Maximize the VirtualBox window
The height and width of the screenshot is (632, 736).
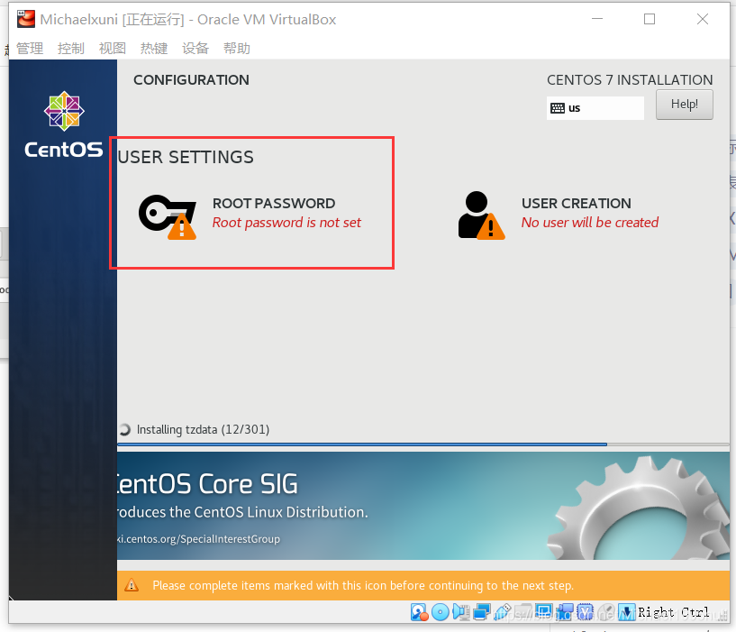650,19
